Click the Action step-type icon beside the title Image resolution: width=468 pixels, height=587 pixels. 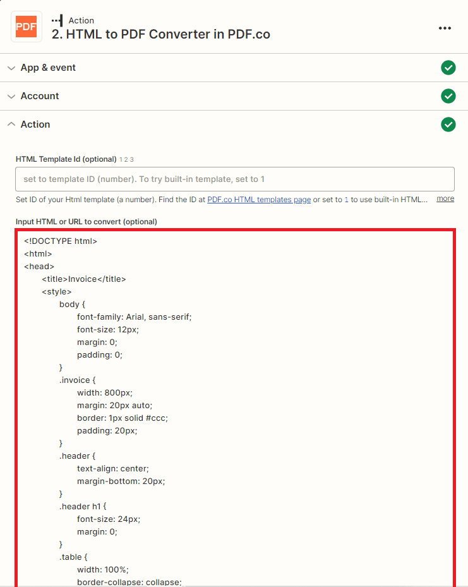pos(57,20)
